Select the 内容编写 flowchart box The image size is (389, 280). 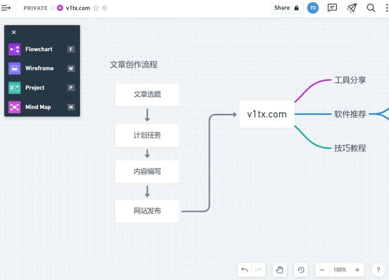pyautogui.click(x=147, y=172)
